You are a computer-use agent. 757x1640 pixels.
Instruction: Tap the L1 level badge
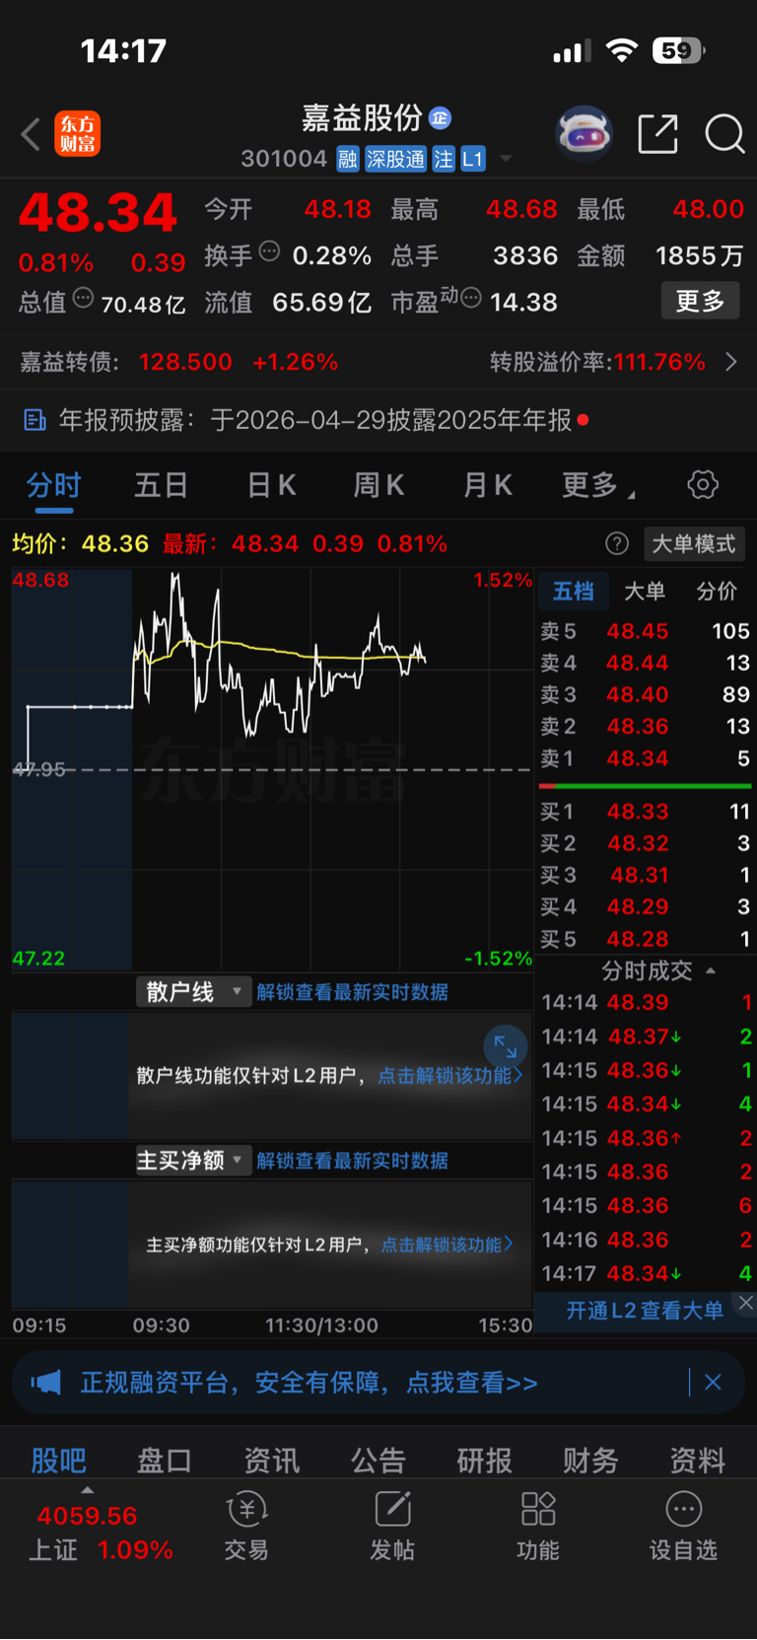pyautogui.click(x=473, y=159)
